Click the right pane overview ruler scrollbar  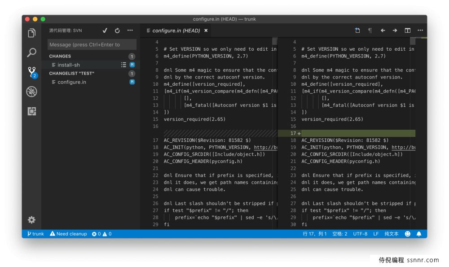coord(412,41)
